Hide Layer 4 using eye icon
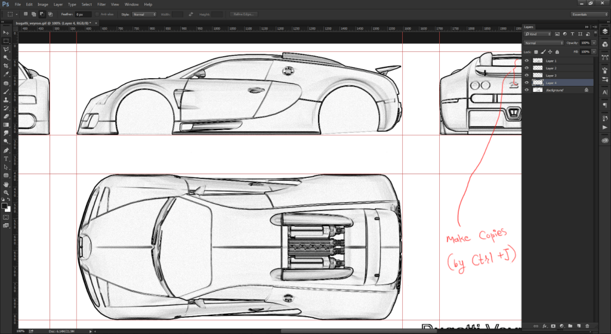Screen dimensions: 611x334 click(527, 82)
